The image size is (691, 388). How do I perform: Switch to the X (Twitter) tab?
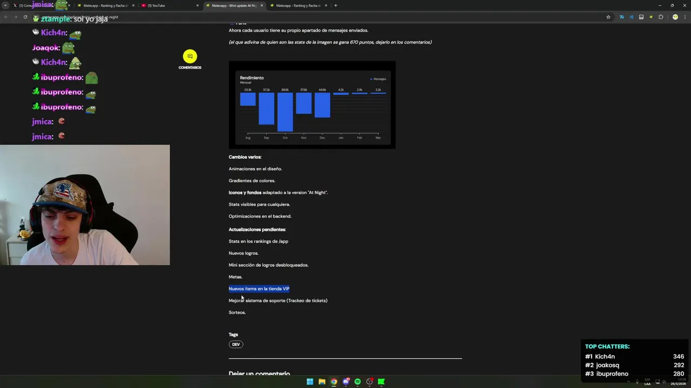click(40, 5)
